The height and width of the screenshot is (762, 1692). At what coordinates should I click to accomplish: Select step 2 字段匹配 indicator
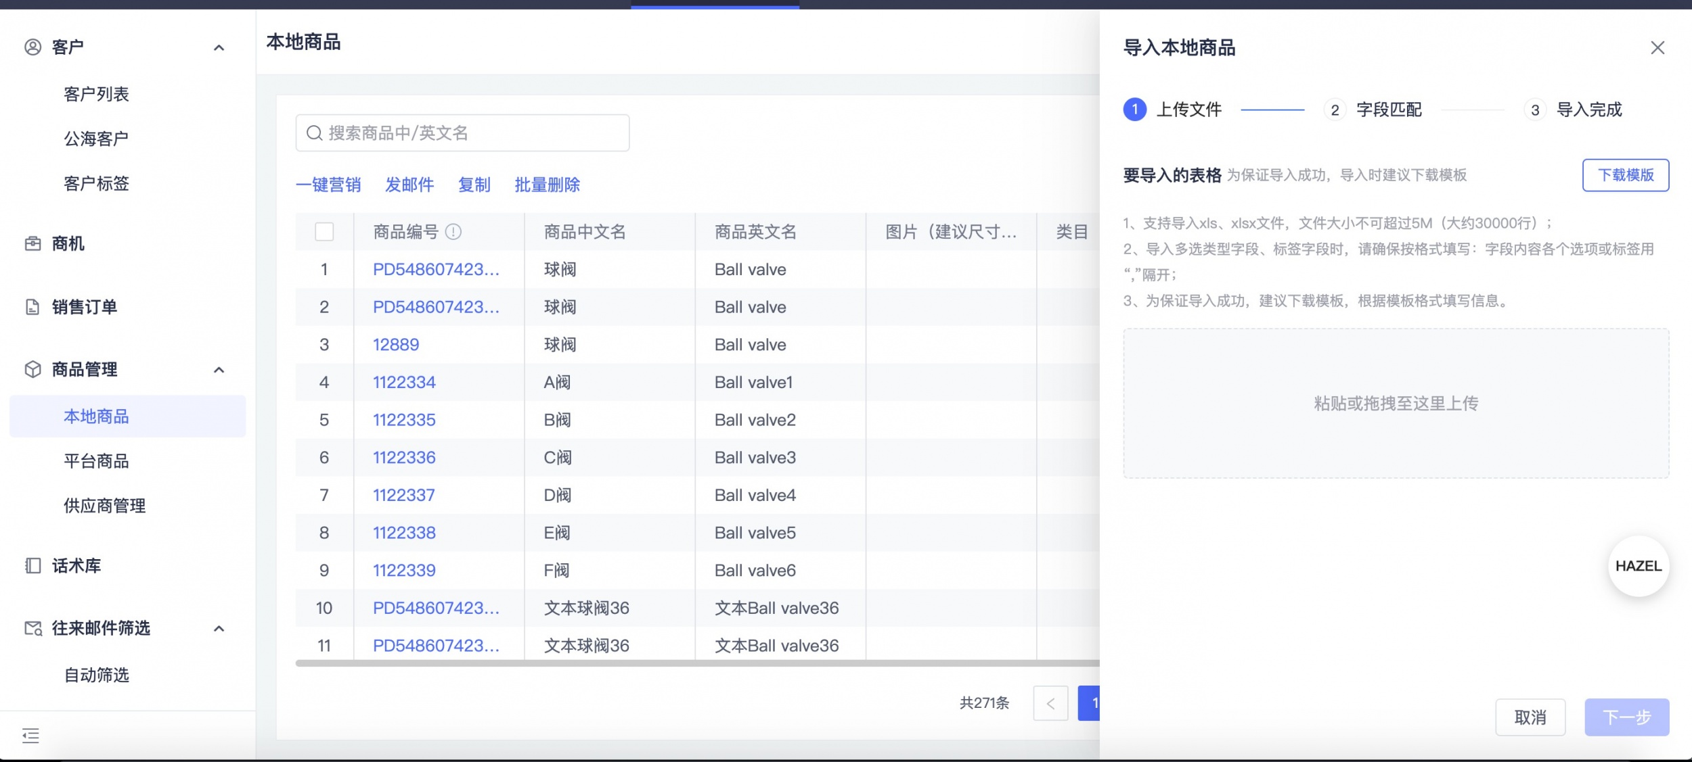pyautogui.click(x=1335, y=109)
